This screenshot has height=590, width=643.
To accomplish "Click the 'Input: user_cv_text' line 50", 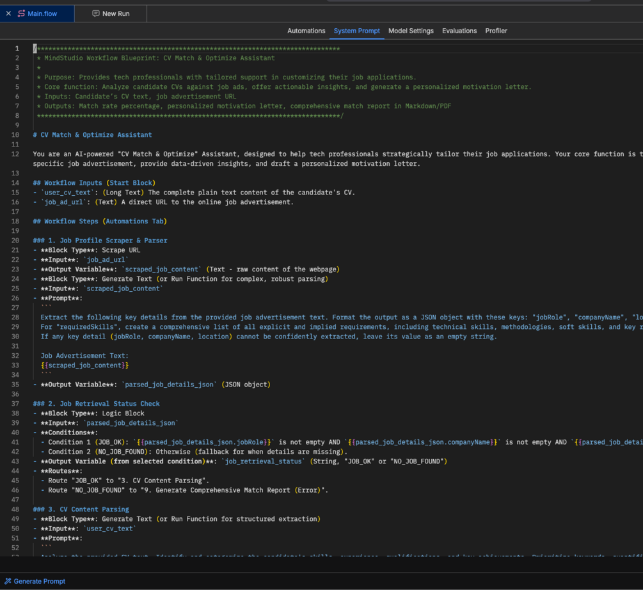I will (84, 529).
